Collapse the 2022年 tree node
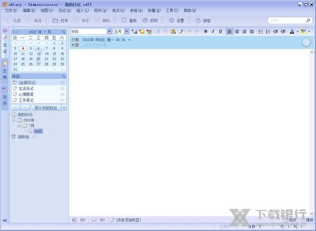316x231 pixels. coord(14,120)
